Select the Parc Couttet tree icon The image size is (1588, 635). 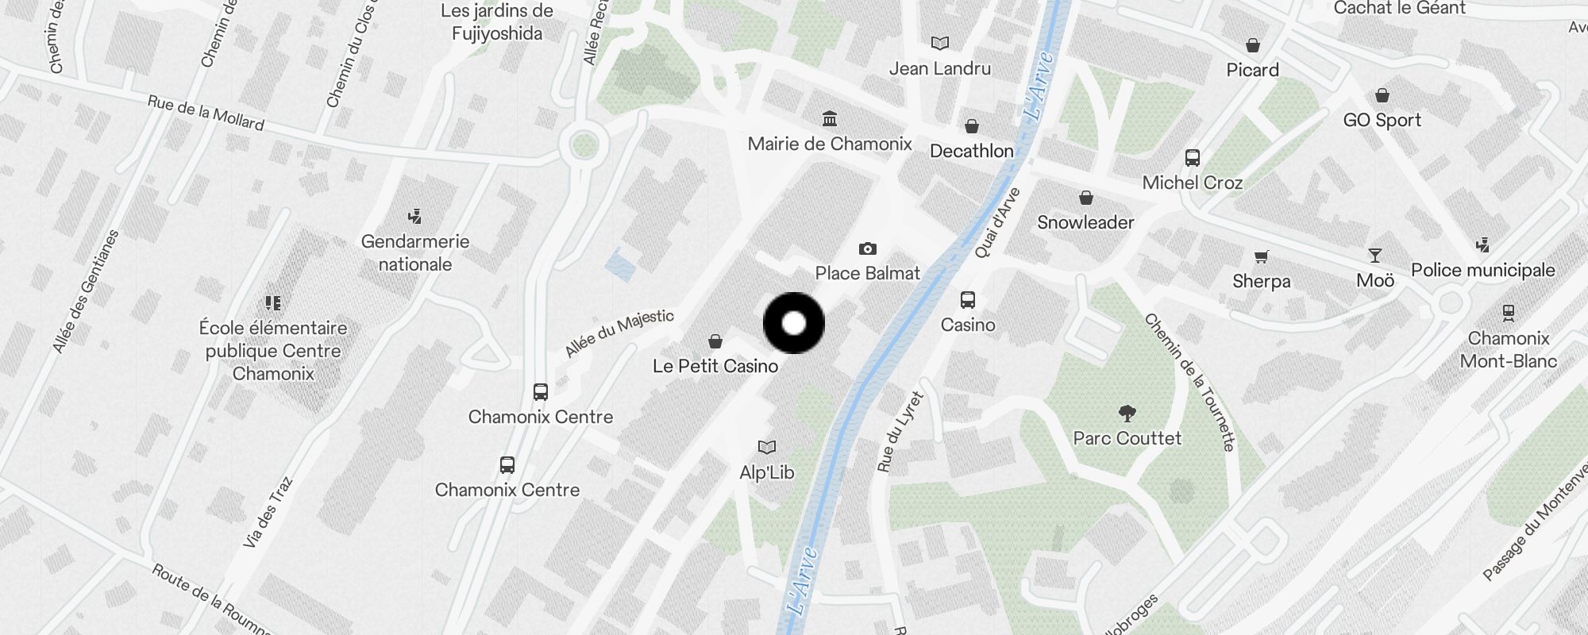point(1127,413)
